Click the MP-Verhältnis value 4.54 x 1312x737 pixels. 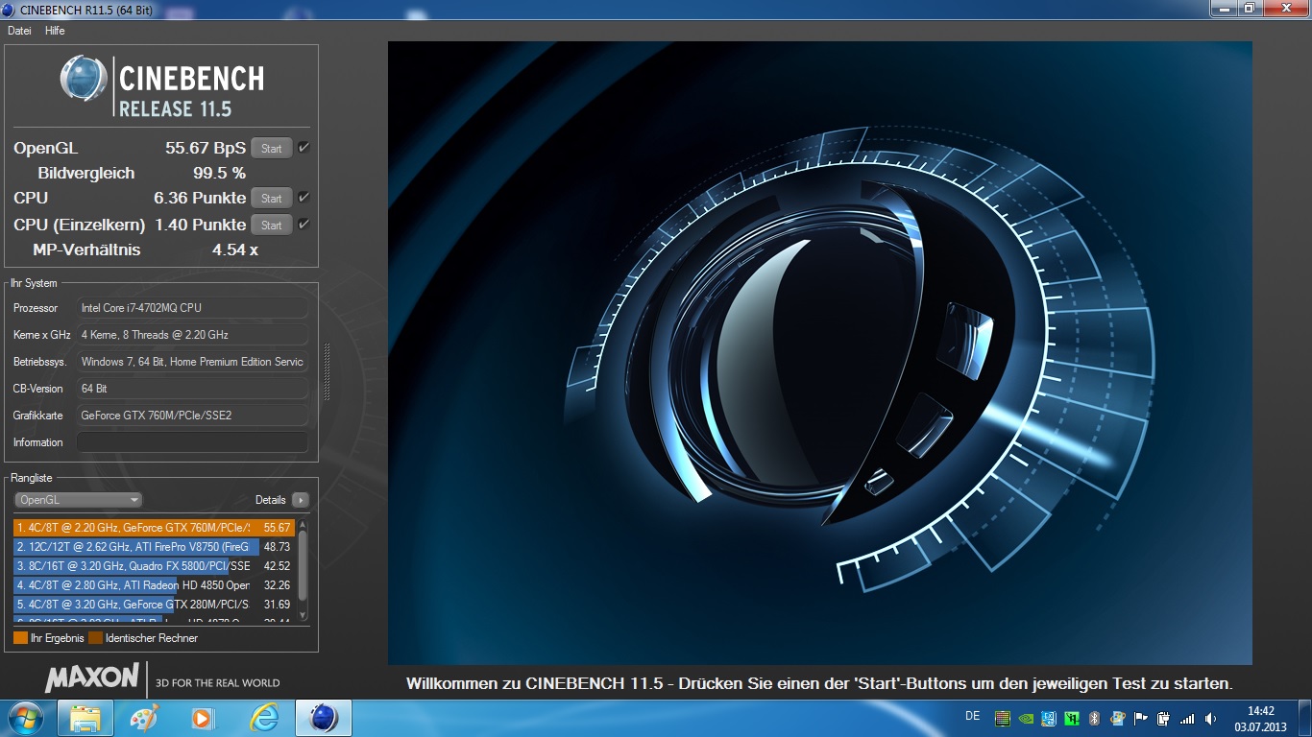tap(235, 250)
